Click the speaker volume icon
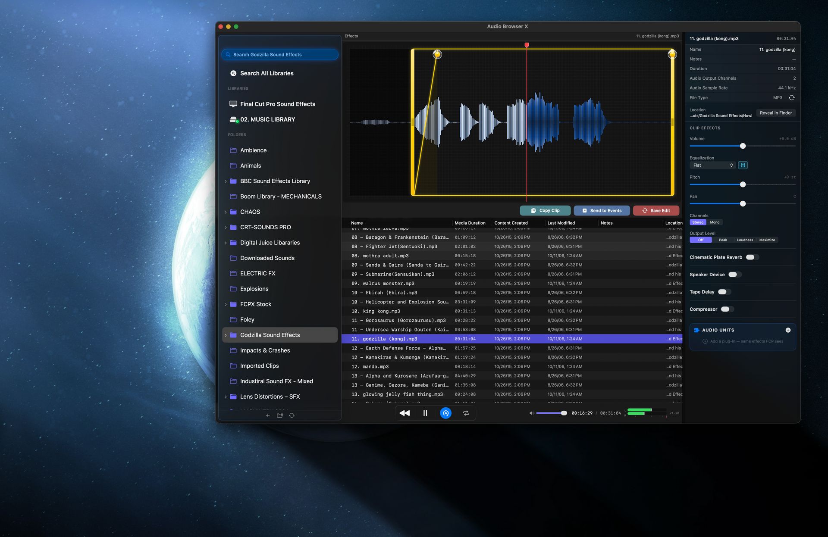The image size is (828, 537). pos(532,413)
